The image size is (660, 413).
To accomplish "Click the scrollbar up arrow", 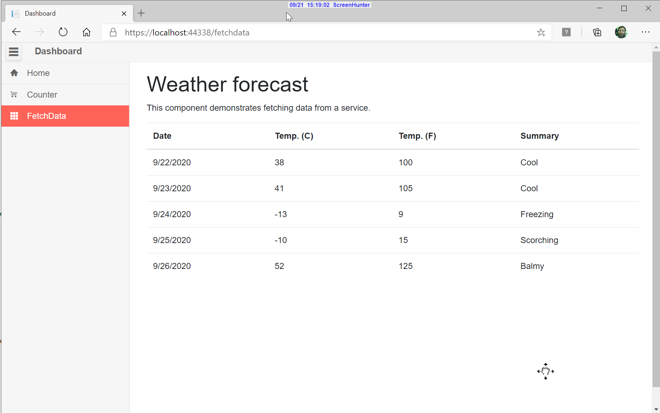I will click(x=656, y=48).
